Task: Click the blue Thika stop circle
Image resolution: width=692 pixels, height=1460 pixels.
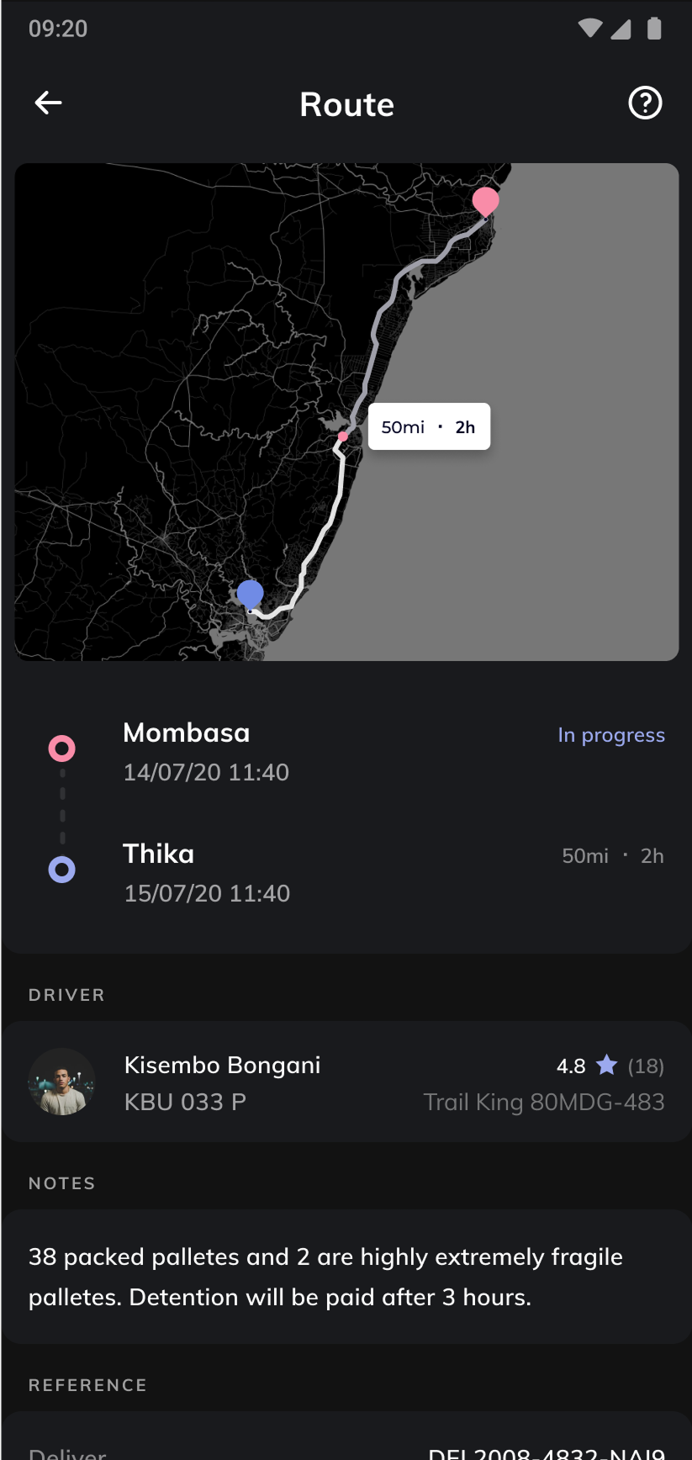Action: point(62,870)
